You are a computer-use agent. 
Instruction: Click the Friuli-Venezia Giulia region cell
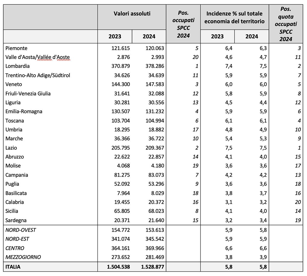[28, 94]
